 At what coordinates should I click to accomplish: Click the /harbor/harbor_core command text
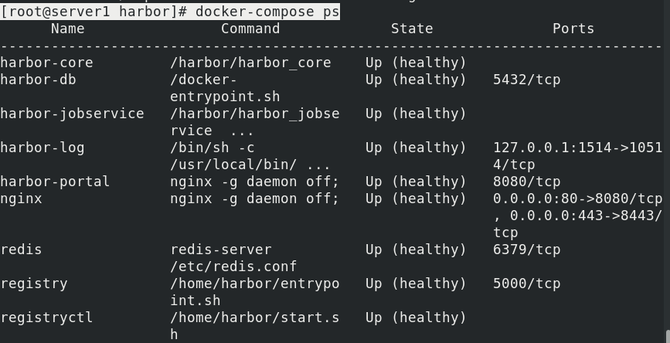(x=250, y=63)
